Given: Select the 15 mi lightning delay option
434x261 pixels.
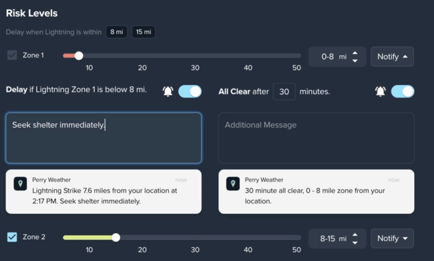Looking at the screenshot, I should coord(143,32).
